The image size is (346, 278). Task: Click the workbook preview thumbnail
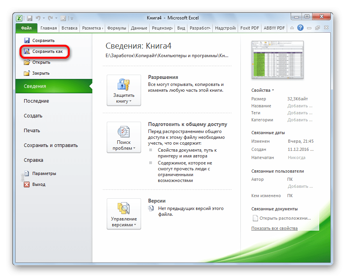tap(277, 59)
